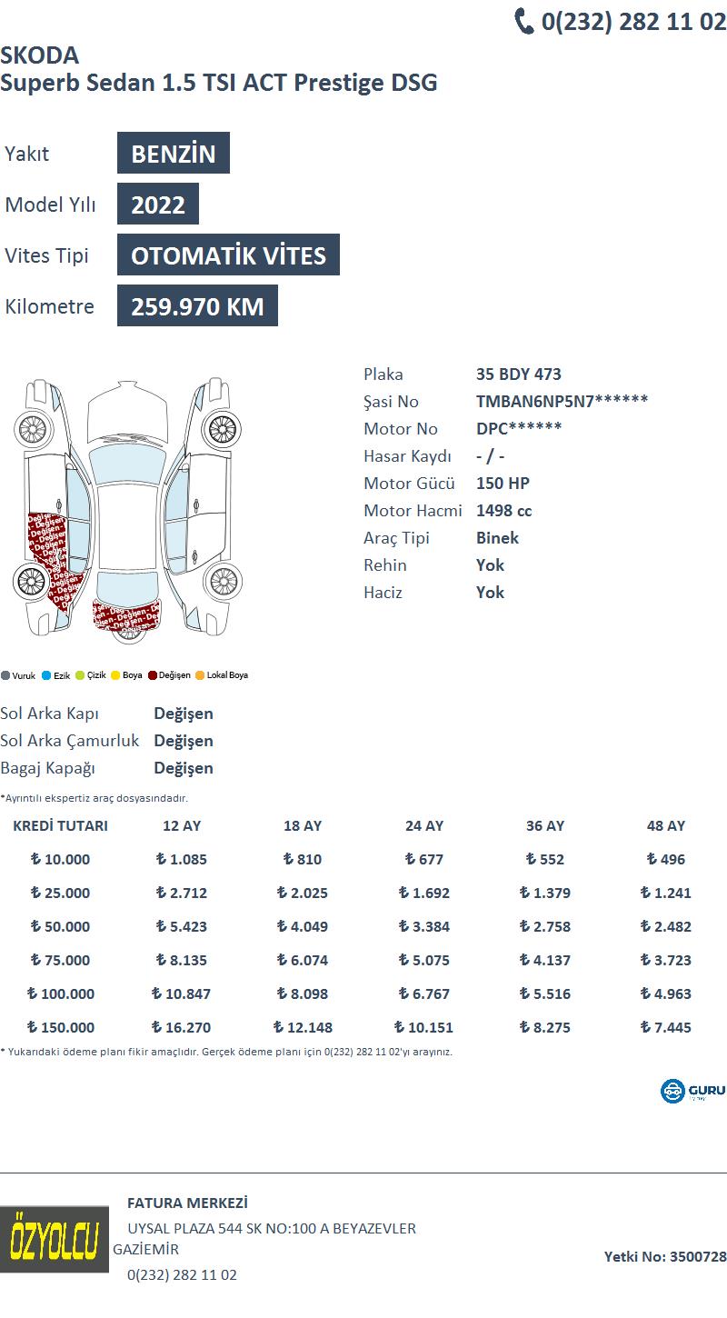Click the ÖZYOLCU yellow logo
The width and height of the screenshot is (727, 1318).
[x=54, y=1240]
